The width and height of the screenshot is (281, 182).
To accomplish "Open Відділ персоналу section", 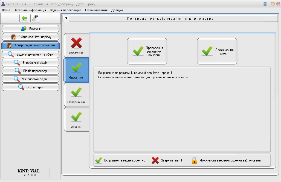I will [x=30, y=71].
